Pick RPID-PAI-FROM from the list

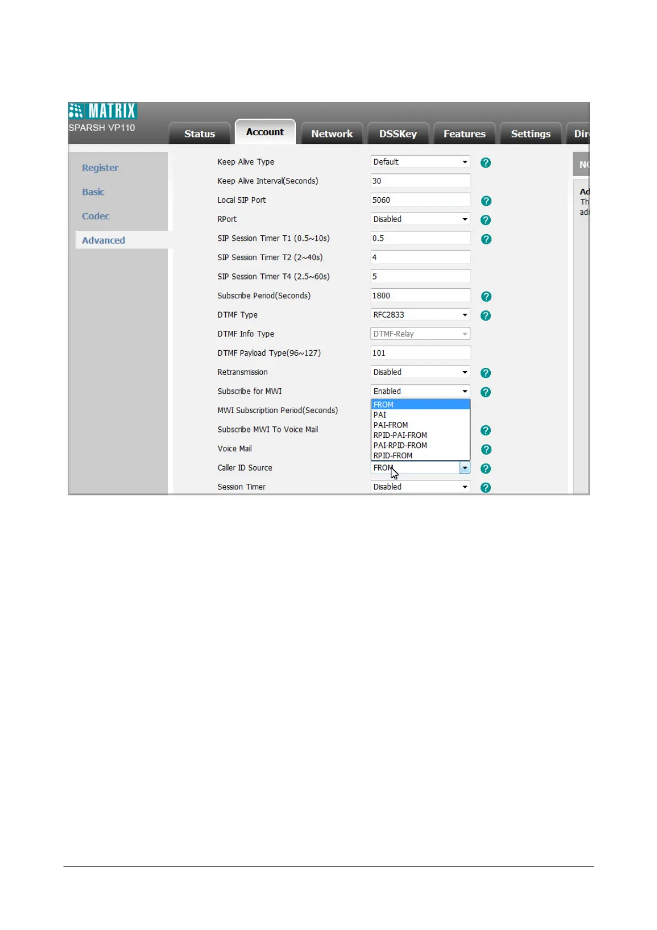pyautogui.click(x=420, y=435)
